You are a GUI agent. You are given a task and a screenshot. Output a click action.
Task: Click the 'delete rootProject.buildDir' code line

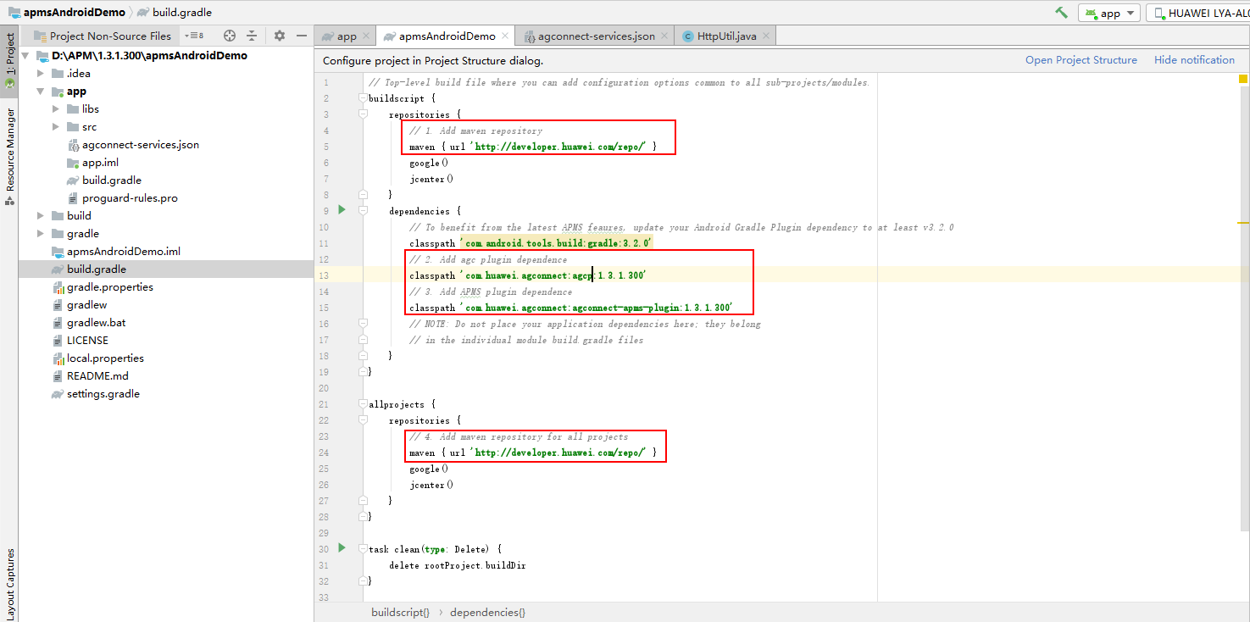pos(458,565)
